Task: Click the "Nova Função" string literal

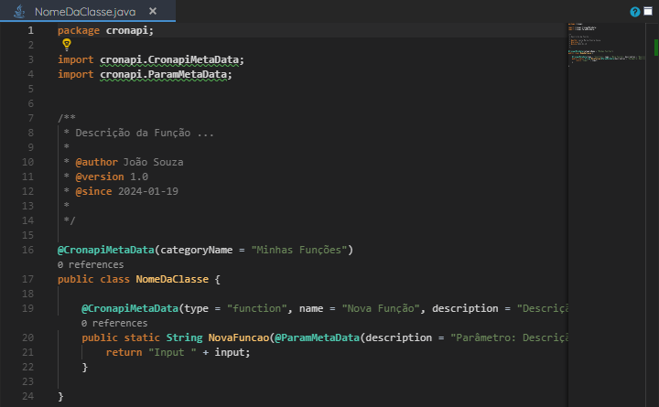Action: click(381, 309)
